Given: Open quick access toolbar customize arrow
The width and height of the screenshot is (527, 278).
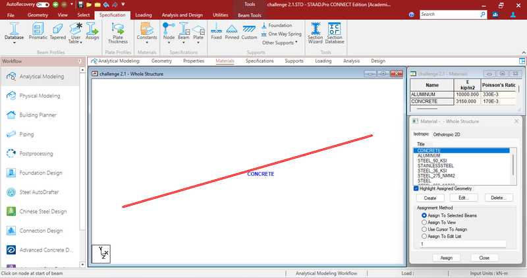Looking at the screenshot, I should 123,5.
